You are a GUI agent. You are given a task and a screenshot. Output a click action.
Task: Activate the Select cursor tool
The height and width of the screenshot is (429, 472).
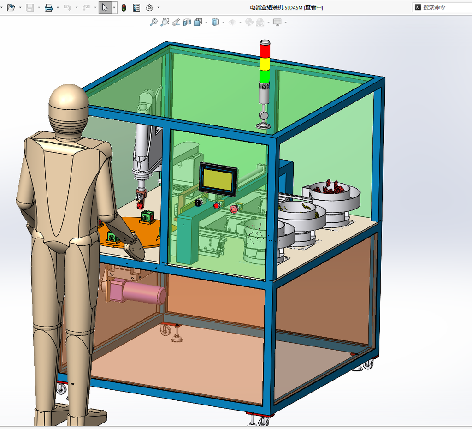tap(105, 7)
